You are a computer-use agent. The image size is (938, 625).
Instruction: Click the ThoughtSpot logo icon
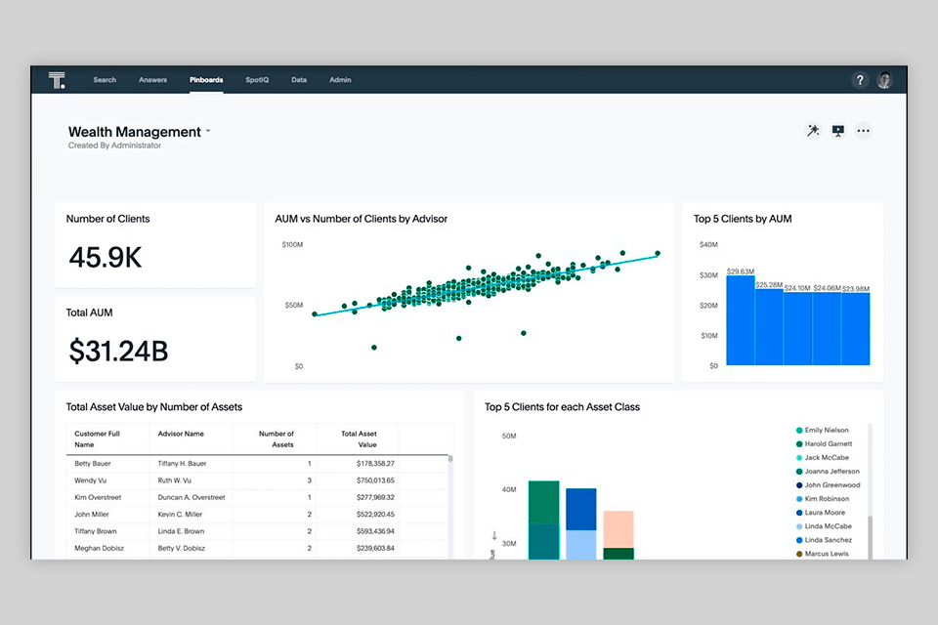pos(57,80)
